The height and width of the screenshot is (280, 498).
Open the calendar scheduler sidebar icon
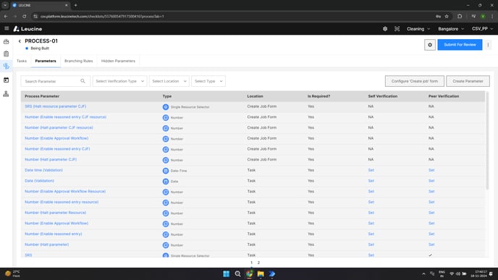tap(6, 80)
